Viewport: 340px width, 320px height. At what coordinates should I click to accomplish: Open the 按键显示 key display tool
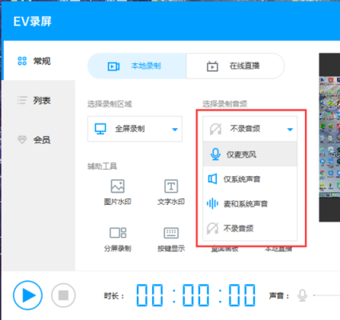coord(171,239)
